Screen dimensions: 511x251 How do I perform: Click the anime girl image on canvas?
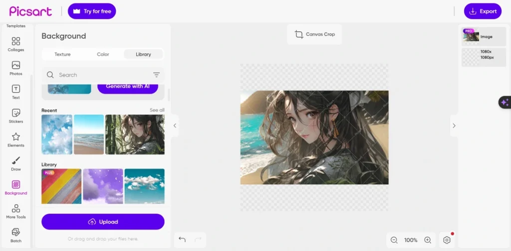pos(314,137)
